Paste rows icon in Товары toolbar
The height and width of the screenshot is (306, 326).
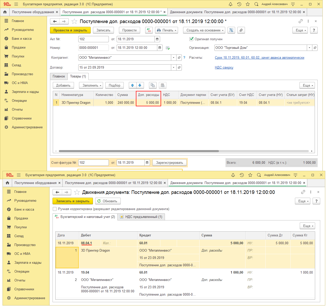pyautogui.click(x=163, y=85)
